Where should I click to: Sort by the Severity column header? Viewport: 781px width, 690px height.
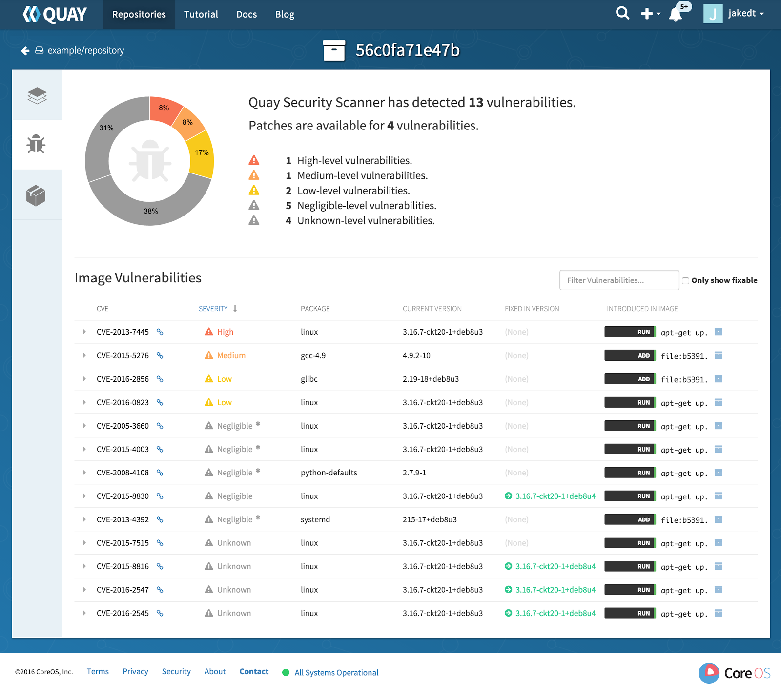click(213, 308)
